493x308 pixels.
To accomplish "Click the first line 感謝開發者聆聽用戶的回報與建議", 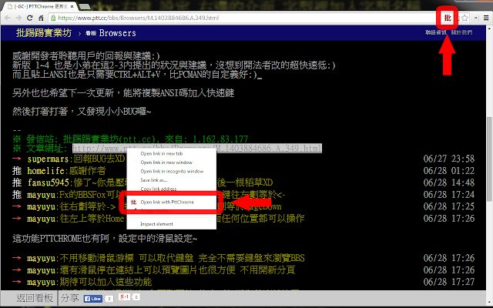I will tap(86, 56).
